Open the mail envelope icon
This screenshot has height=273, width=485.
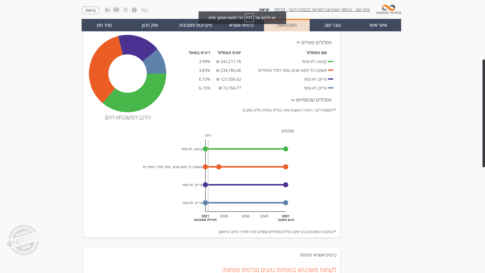(x=116, y=10)
